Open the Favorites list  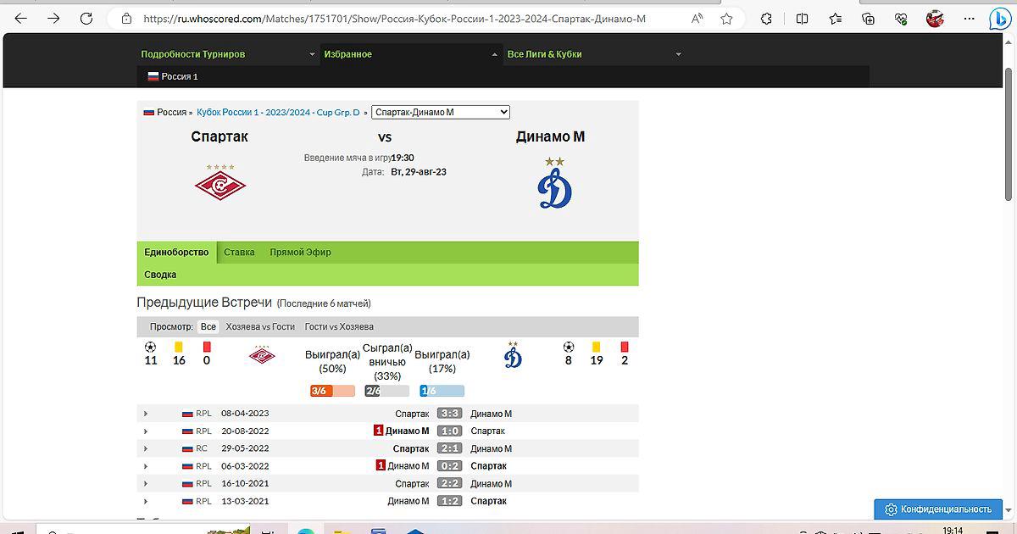tap(836, 18)
